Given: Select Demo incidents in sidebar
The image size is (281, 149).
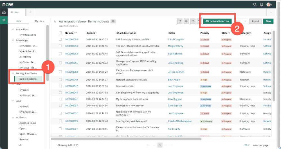Looking at the screenshot, I should (28, 79).
